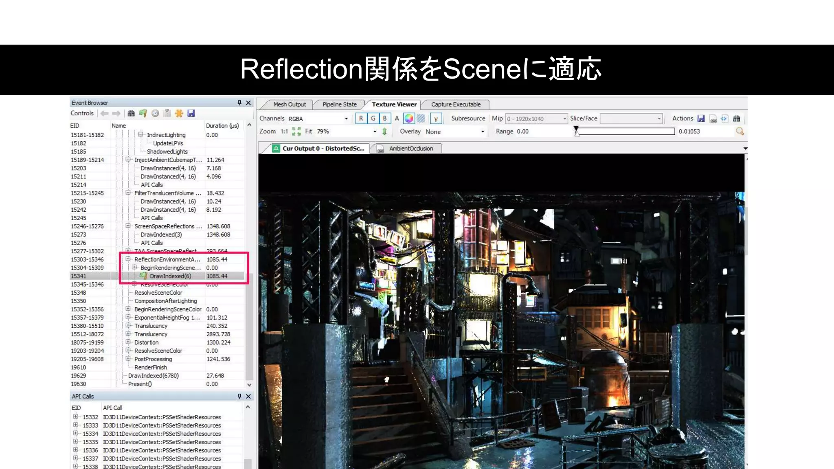Switch to the Mesh Output tab
Viewport: 834px width, 469px height.
click(289, 105)
